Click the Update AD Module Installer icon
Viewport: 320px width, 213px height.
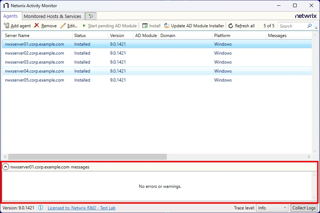[167, 26]
